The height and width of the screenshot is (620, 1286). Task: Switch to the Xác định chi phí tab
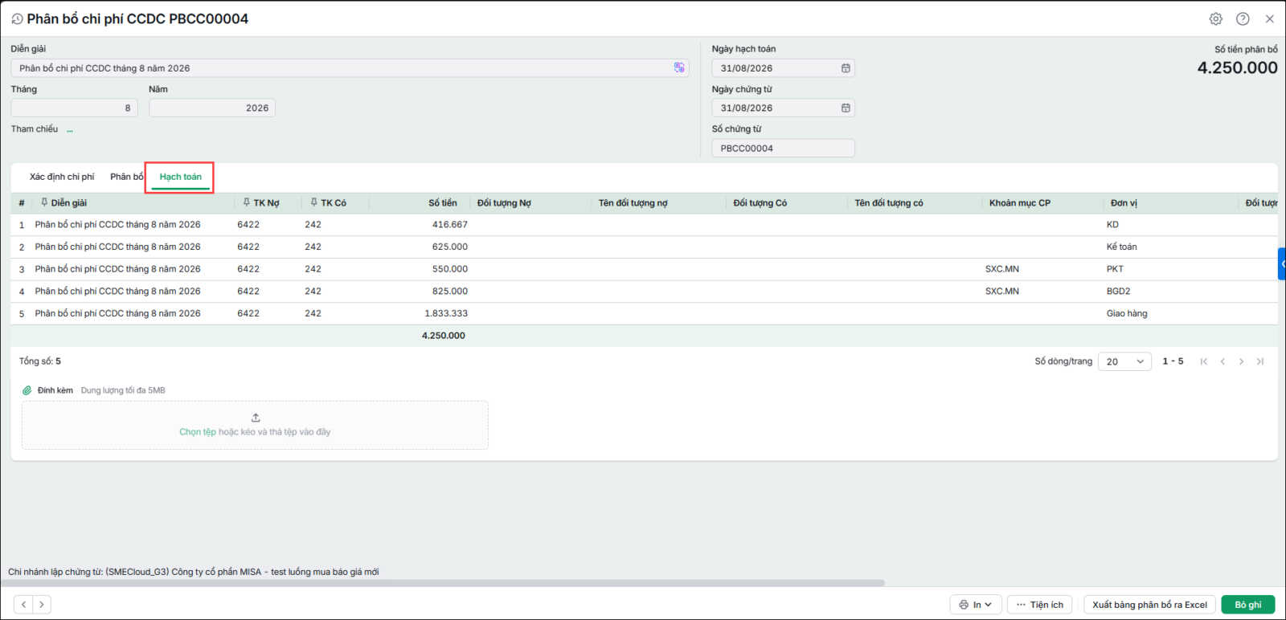(62, 177)
